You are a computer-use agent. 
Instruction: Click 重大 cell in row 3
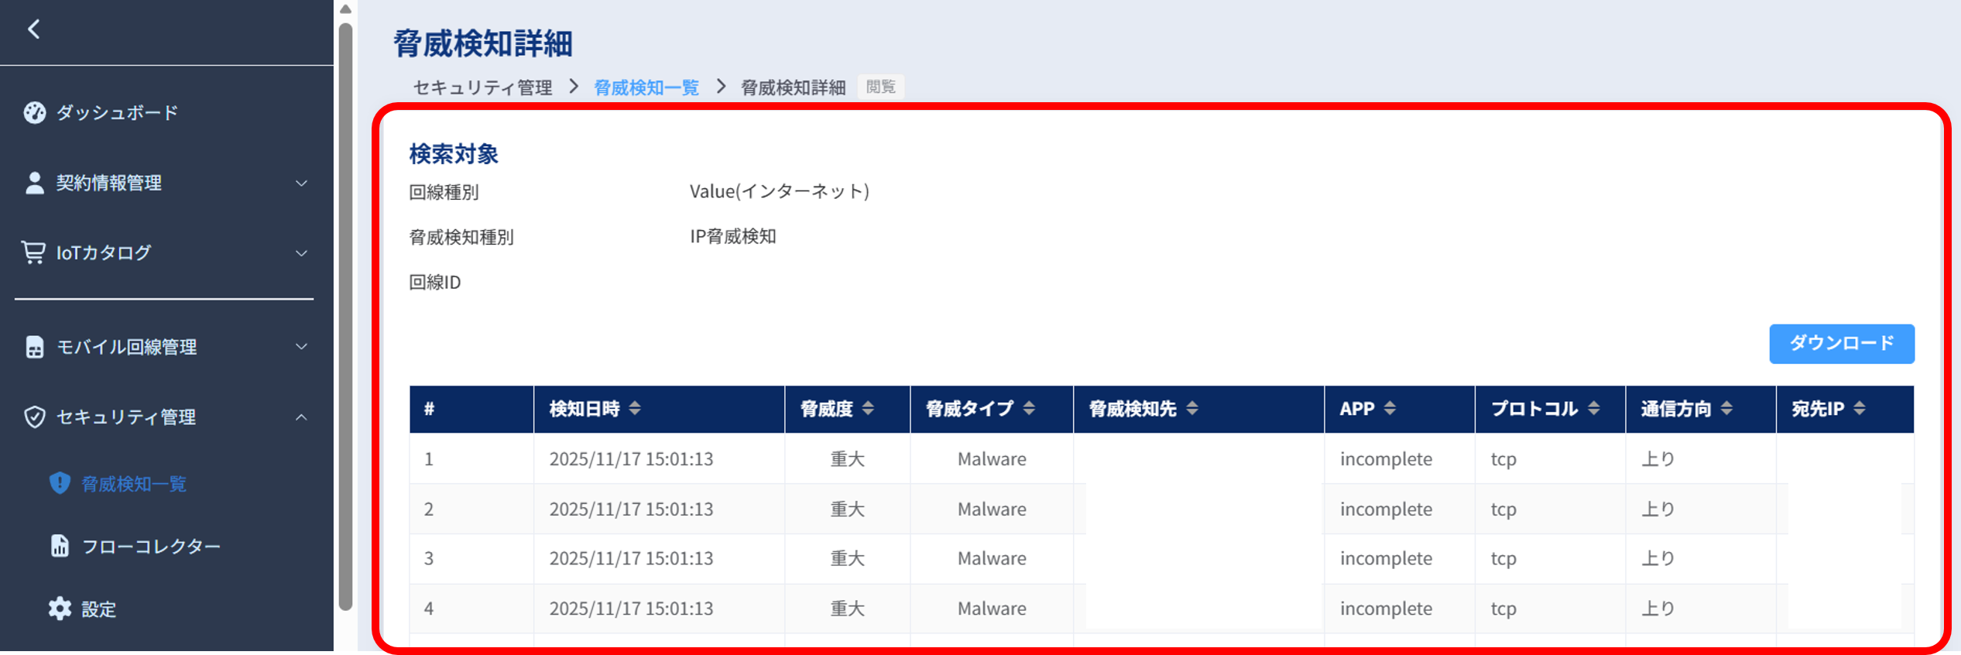[848, 559]
